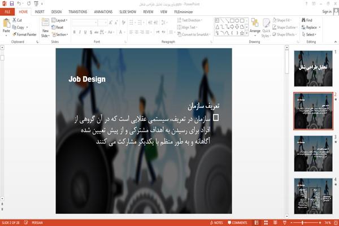339x226 pixels.
Task: Expand the font size combo box
Action: tap(106, 22)
